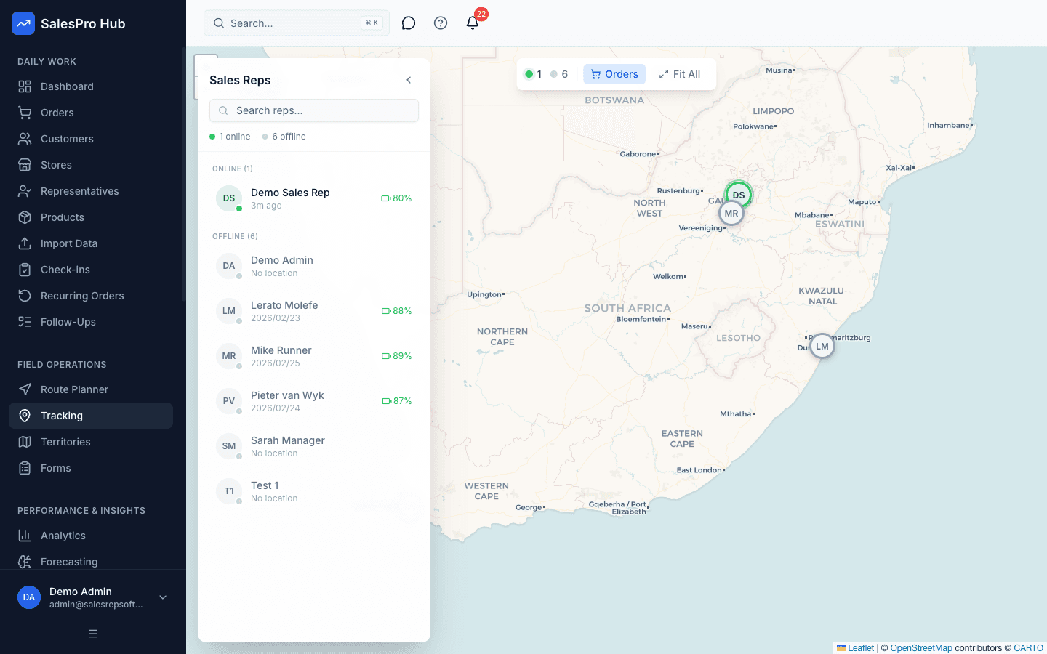The width and height of the screenshot is (1047, 654).
Task: Click the green online count in map toolbar
Action: pyautogui.click(x=534, y=74)
